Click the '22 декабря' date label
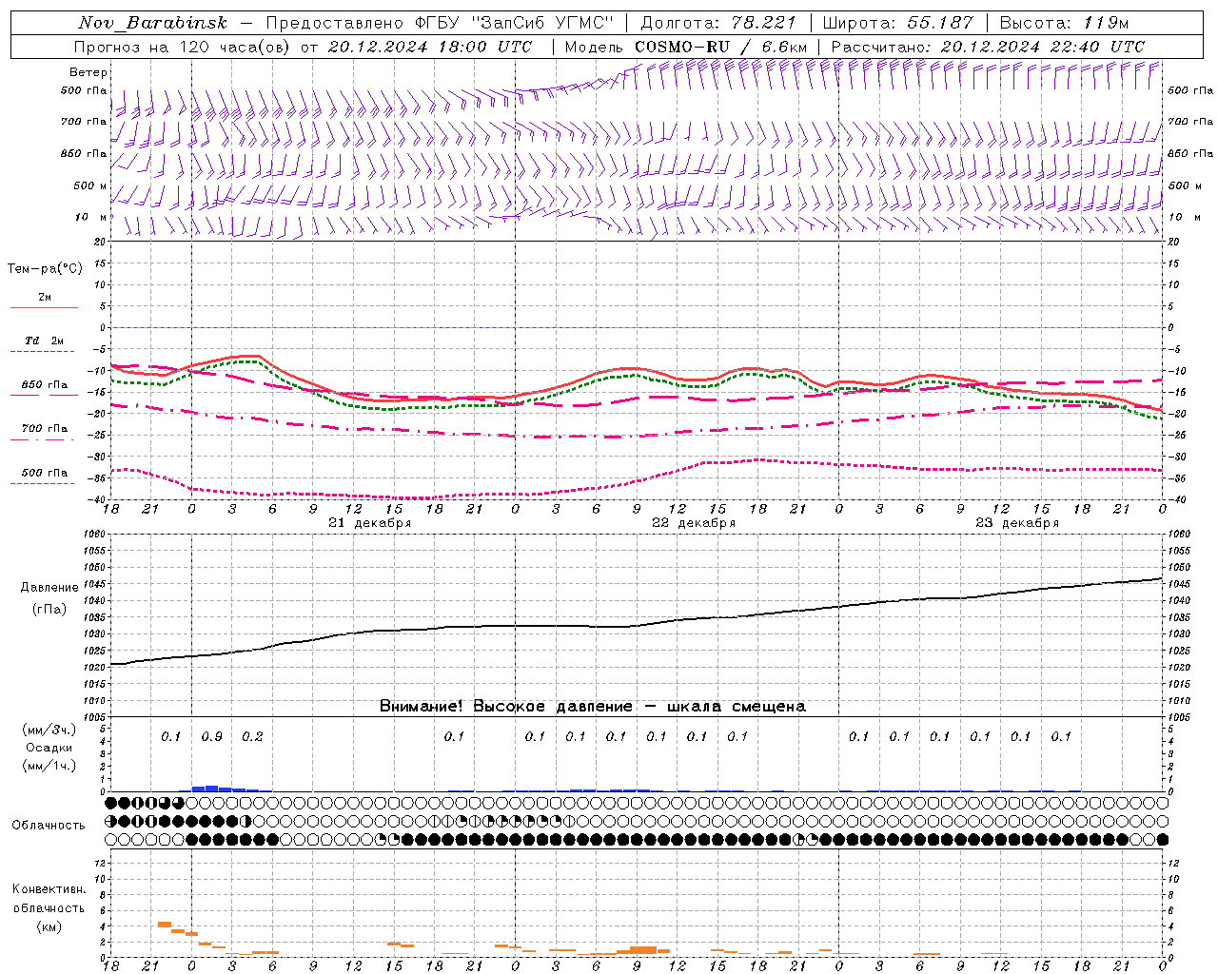 pyautogui.click(x=694, y=523)
